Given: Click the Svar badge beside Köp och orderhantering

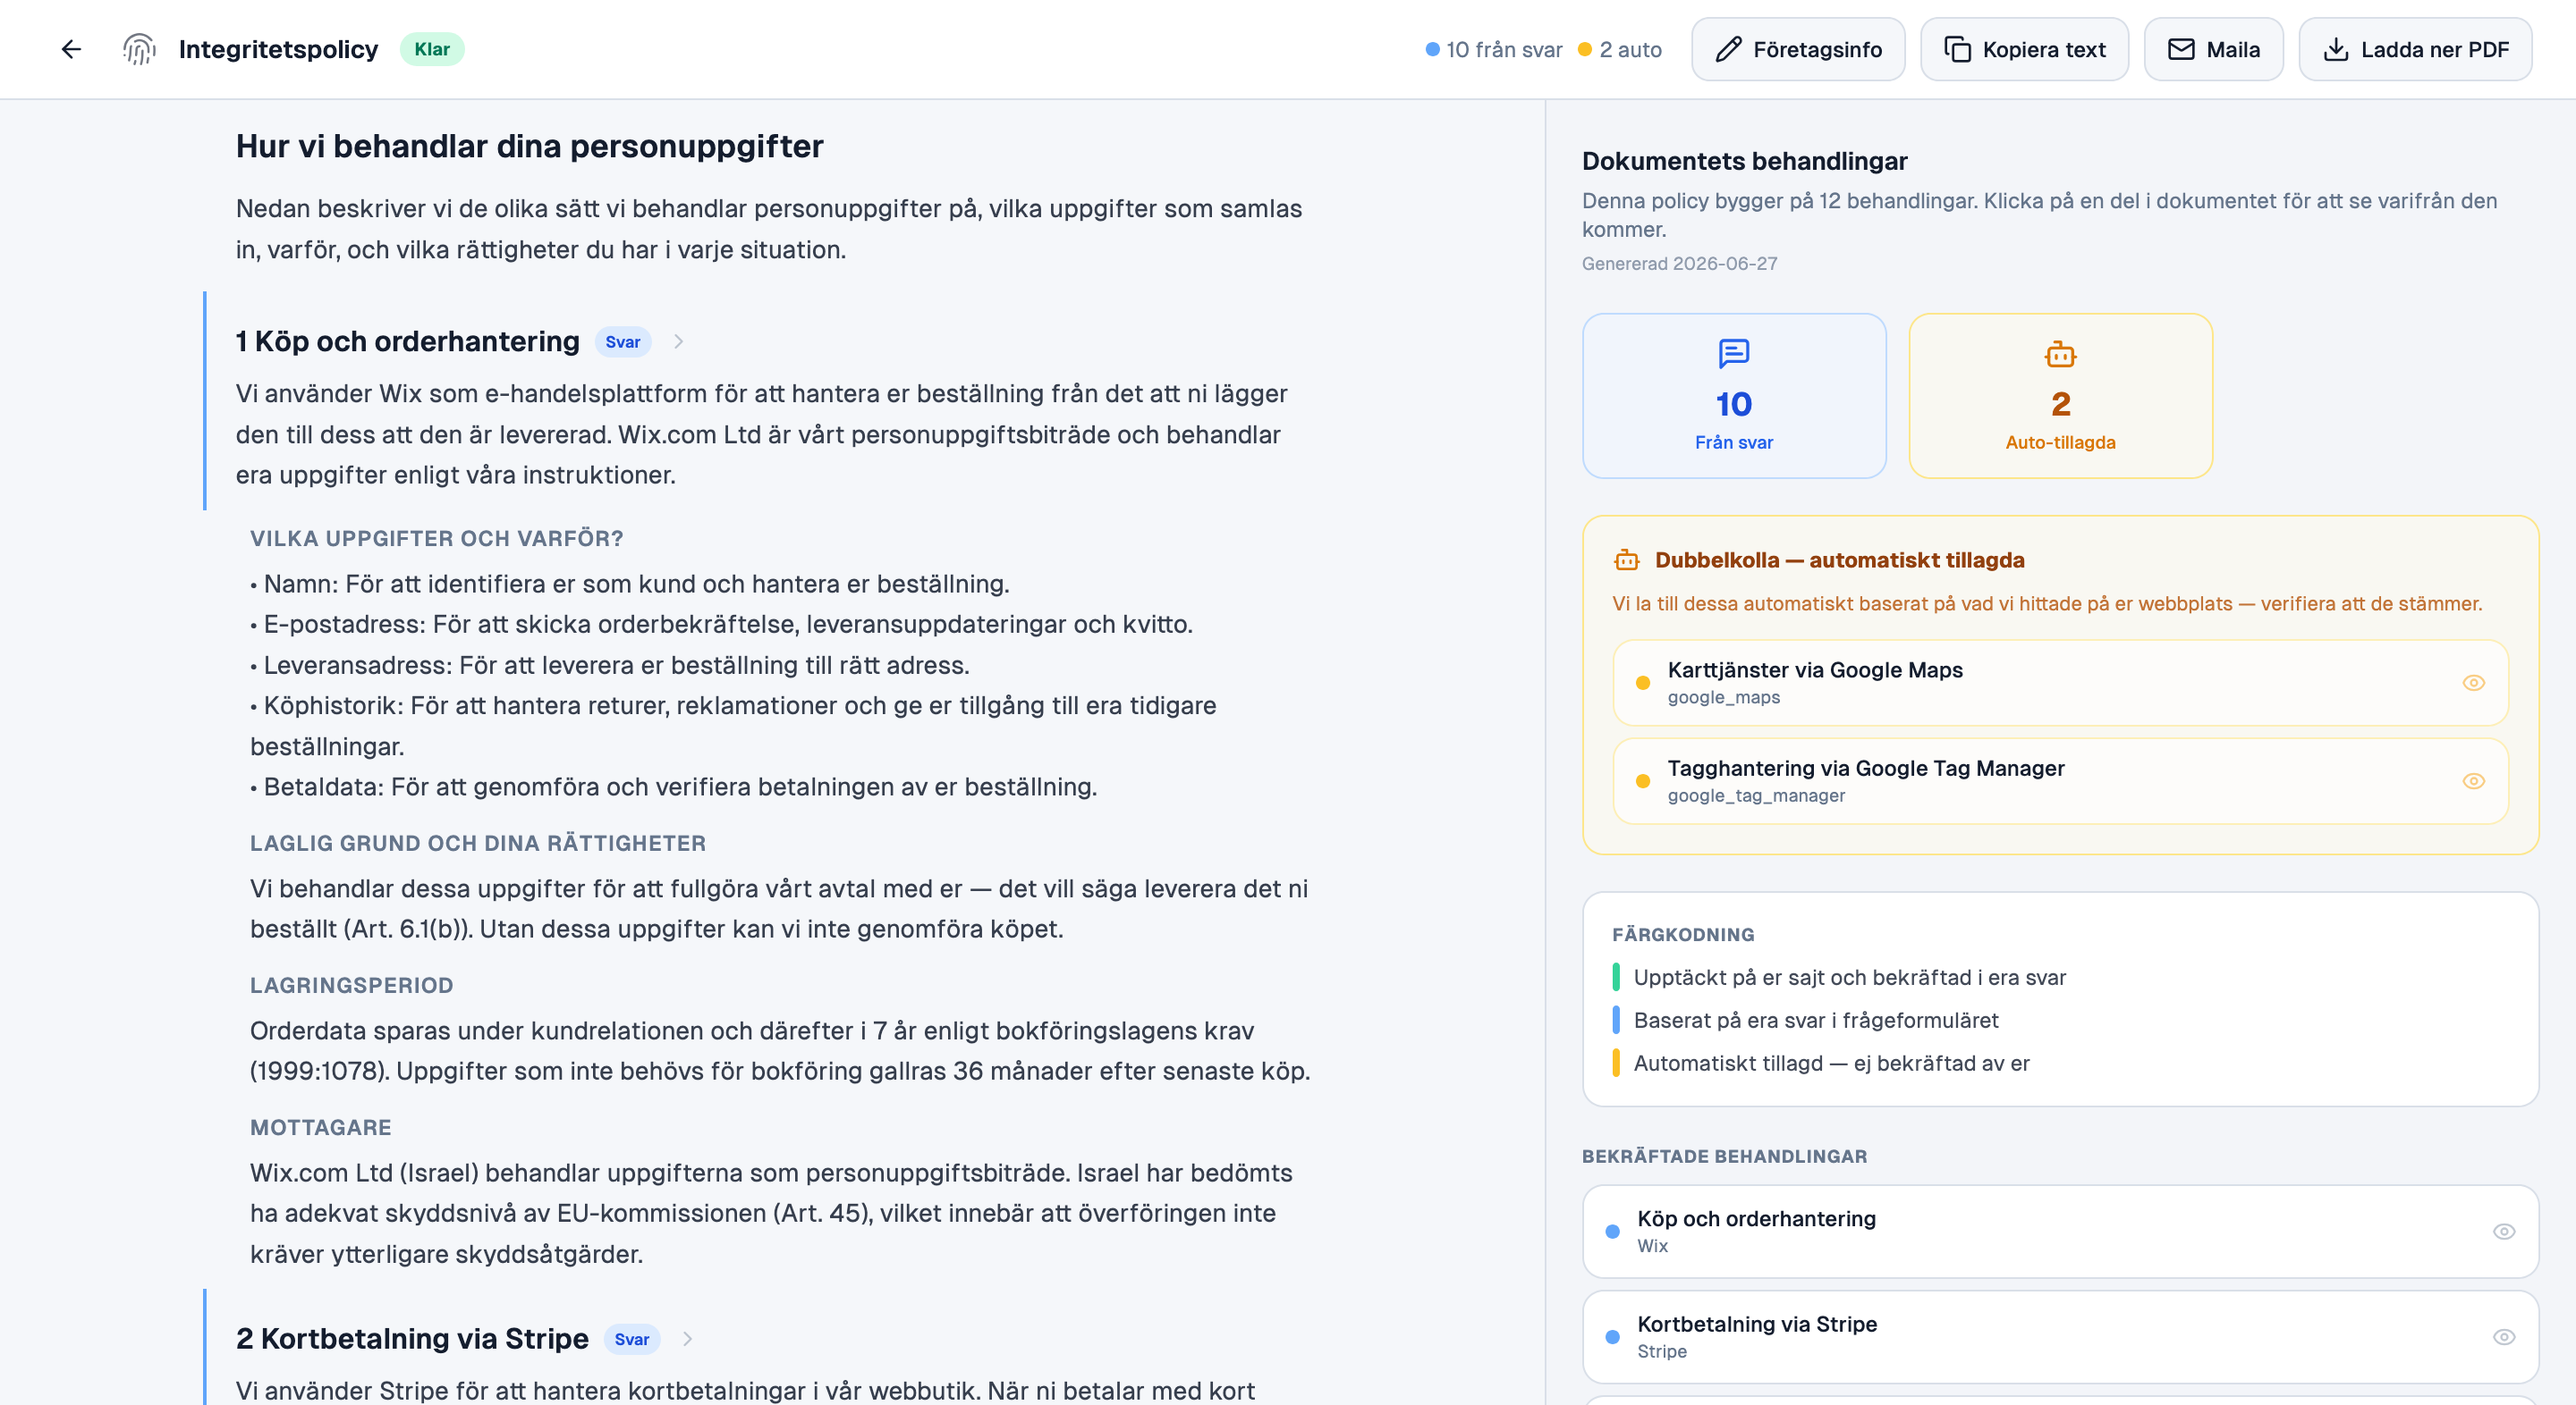Looking at the screenshot, I should [x=622, y=341].
